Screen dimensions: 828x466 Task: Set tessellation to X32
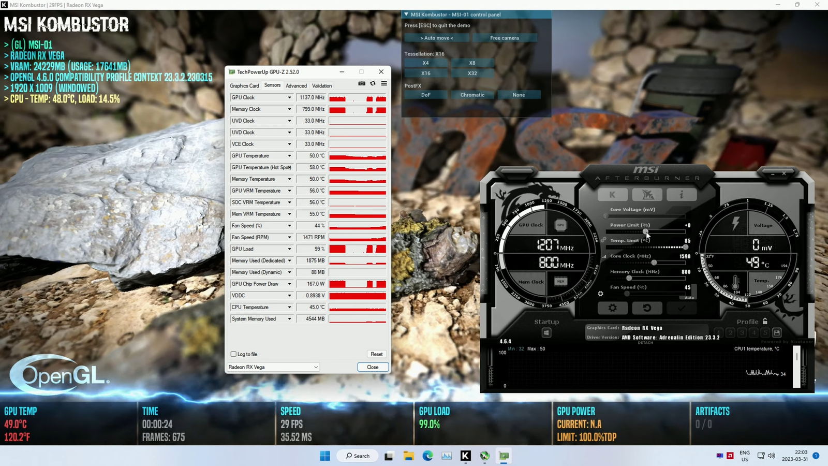coord(472,74)
